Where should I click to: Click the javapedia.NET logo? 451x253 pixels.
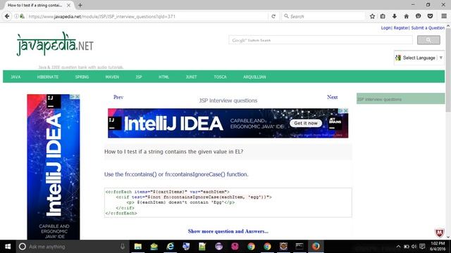(55, 44)
